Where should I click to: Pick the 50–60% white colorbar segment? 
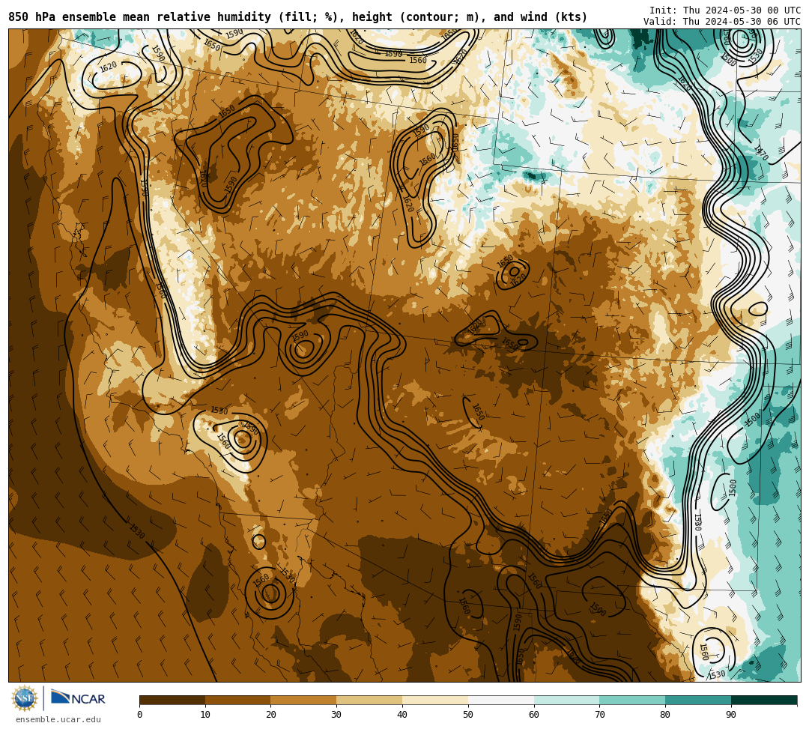pyautogui.click(x=501, y=700)
